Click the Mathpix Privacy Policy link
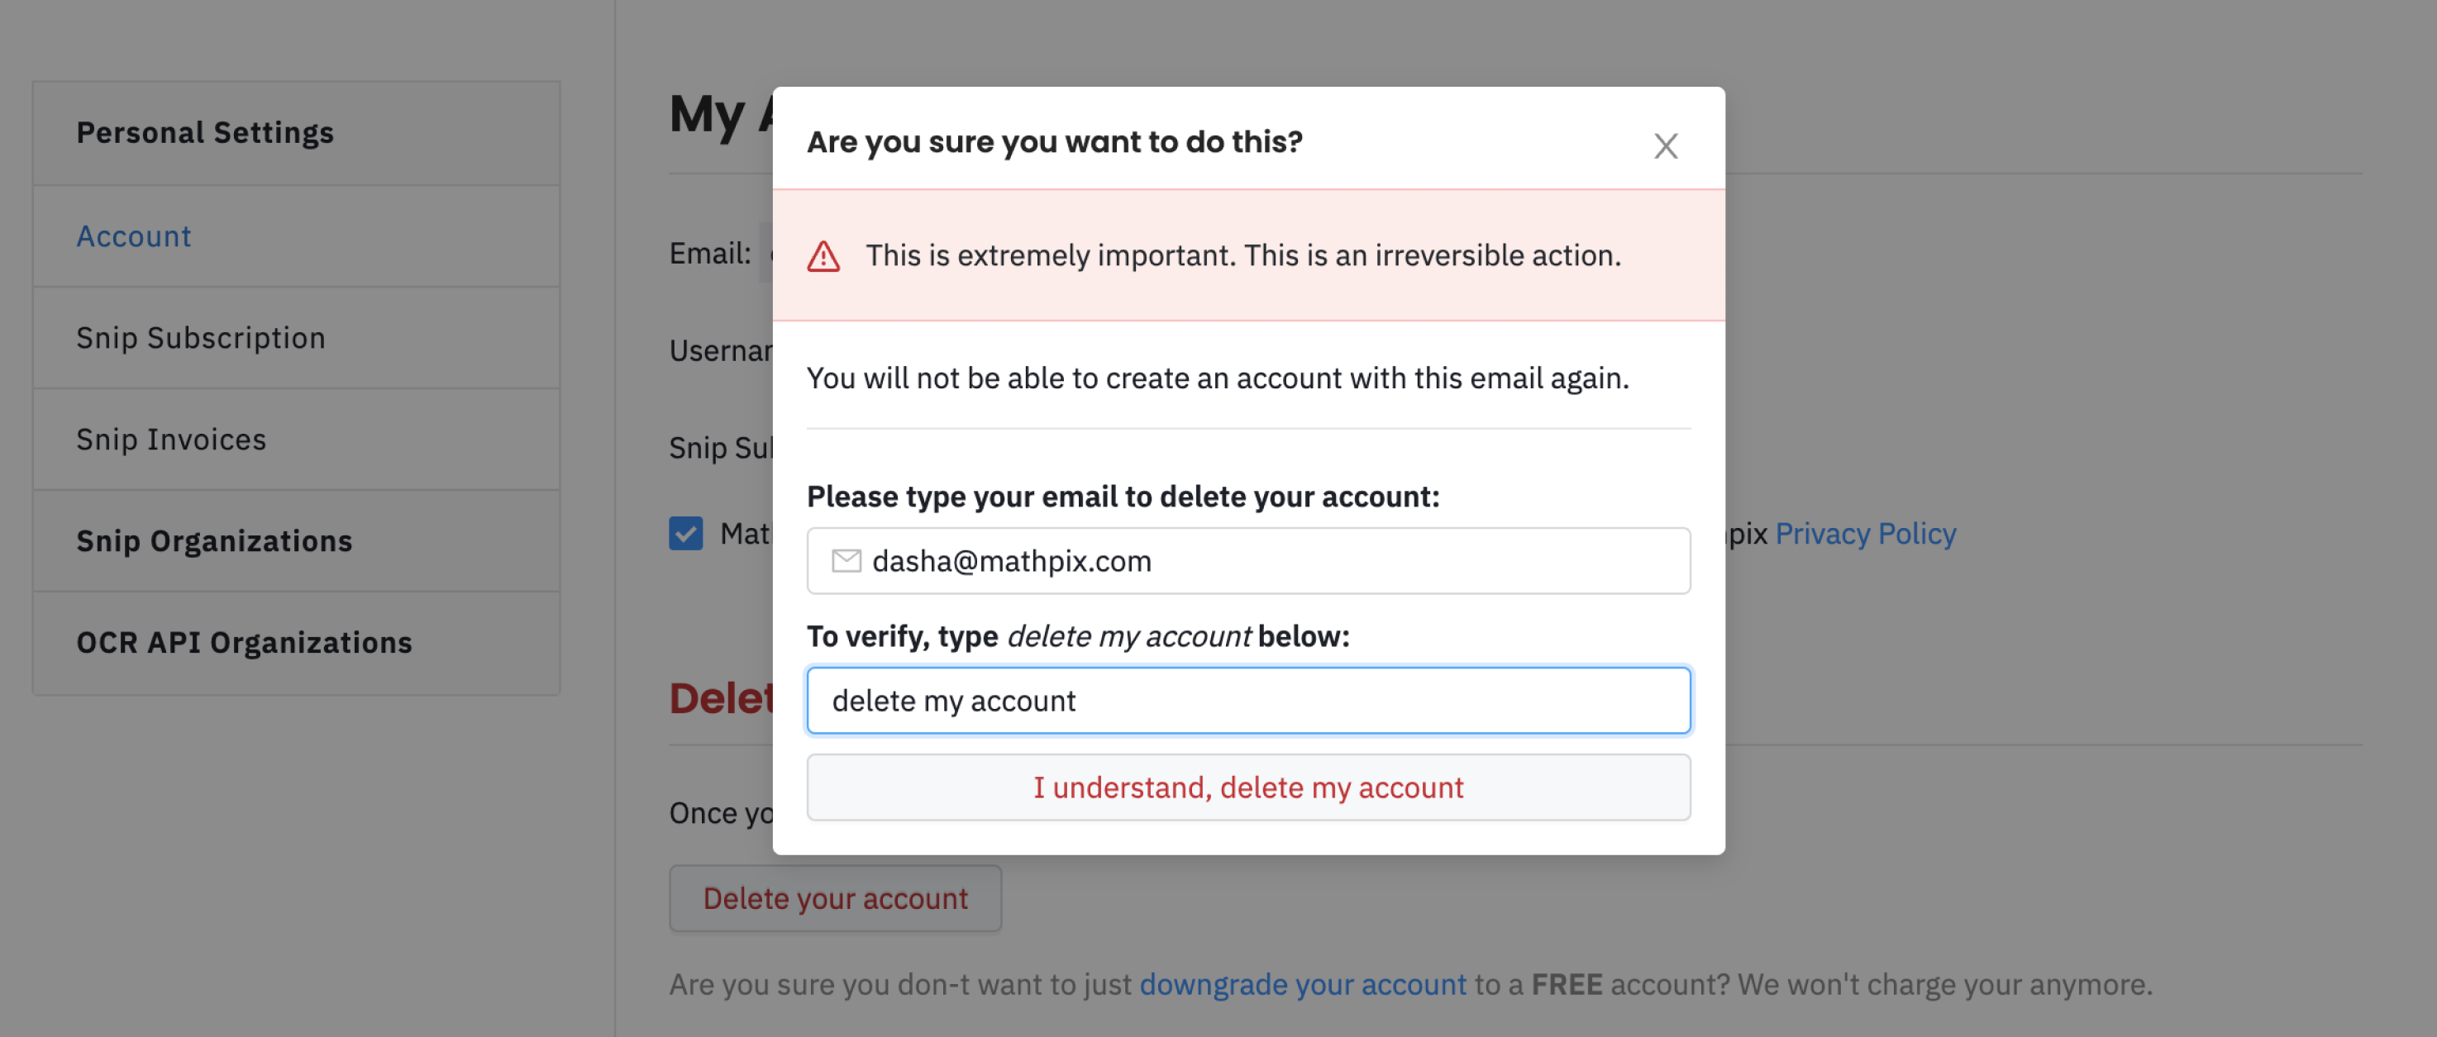Screen dimensions: 2437x1037 coord(1865,532)
